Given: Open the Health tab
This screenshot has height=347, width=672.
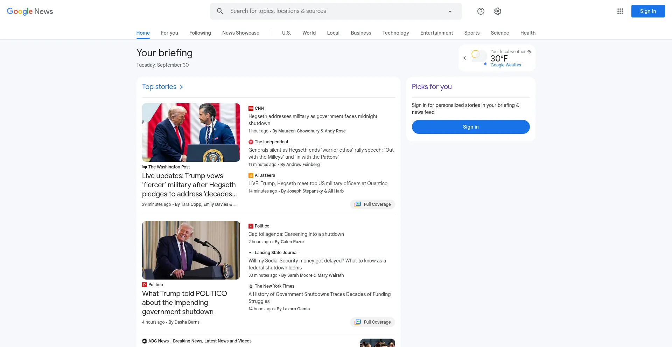Looking at the screenshot, I should [528, 33].
